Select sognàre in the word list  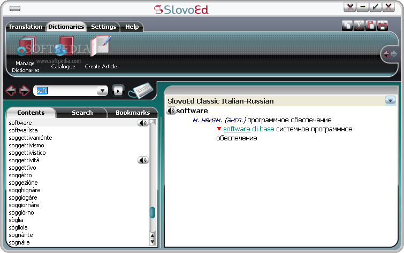78,242
